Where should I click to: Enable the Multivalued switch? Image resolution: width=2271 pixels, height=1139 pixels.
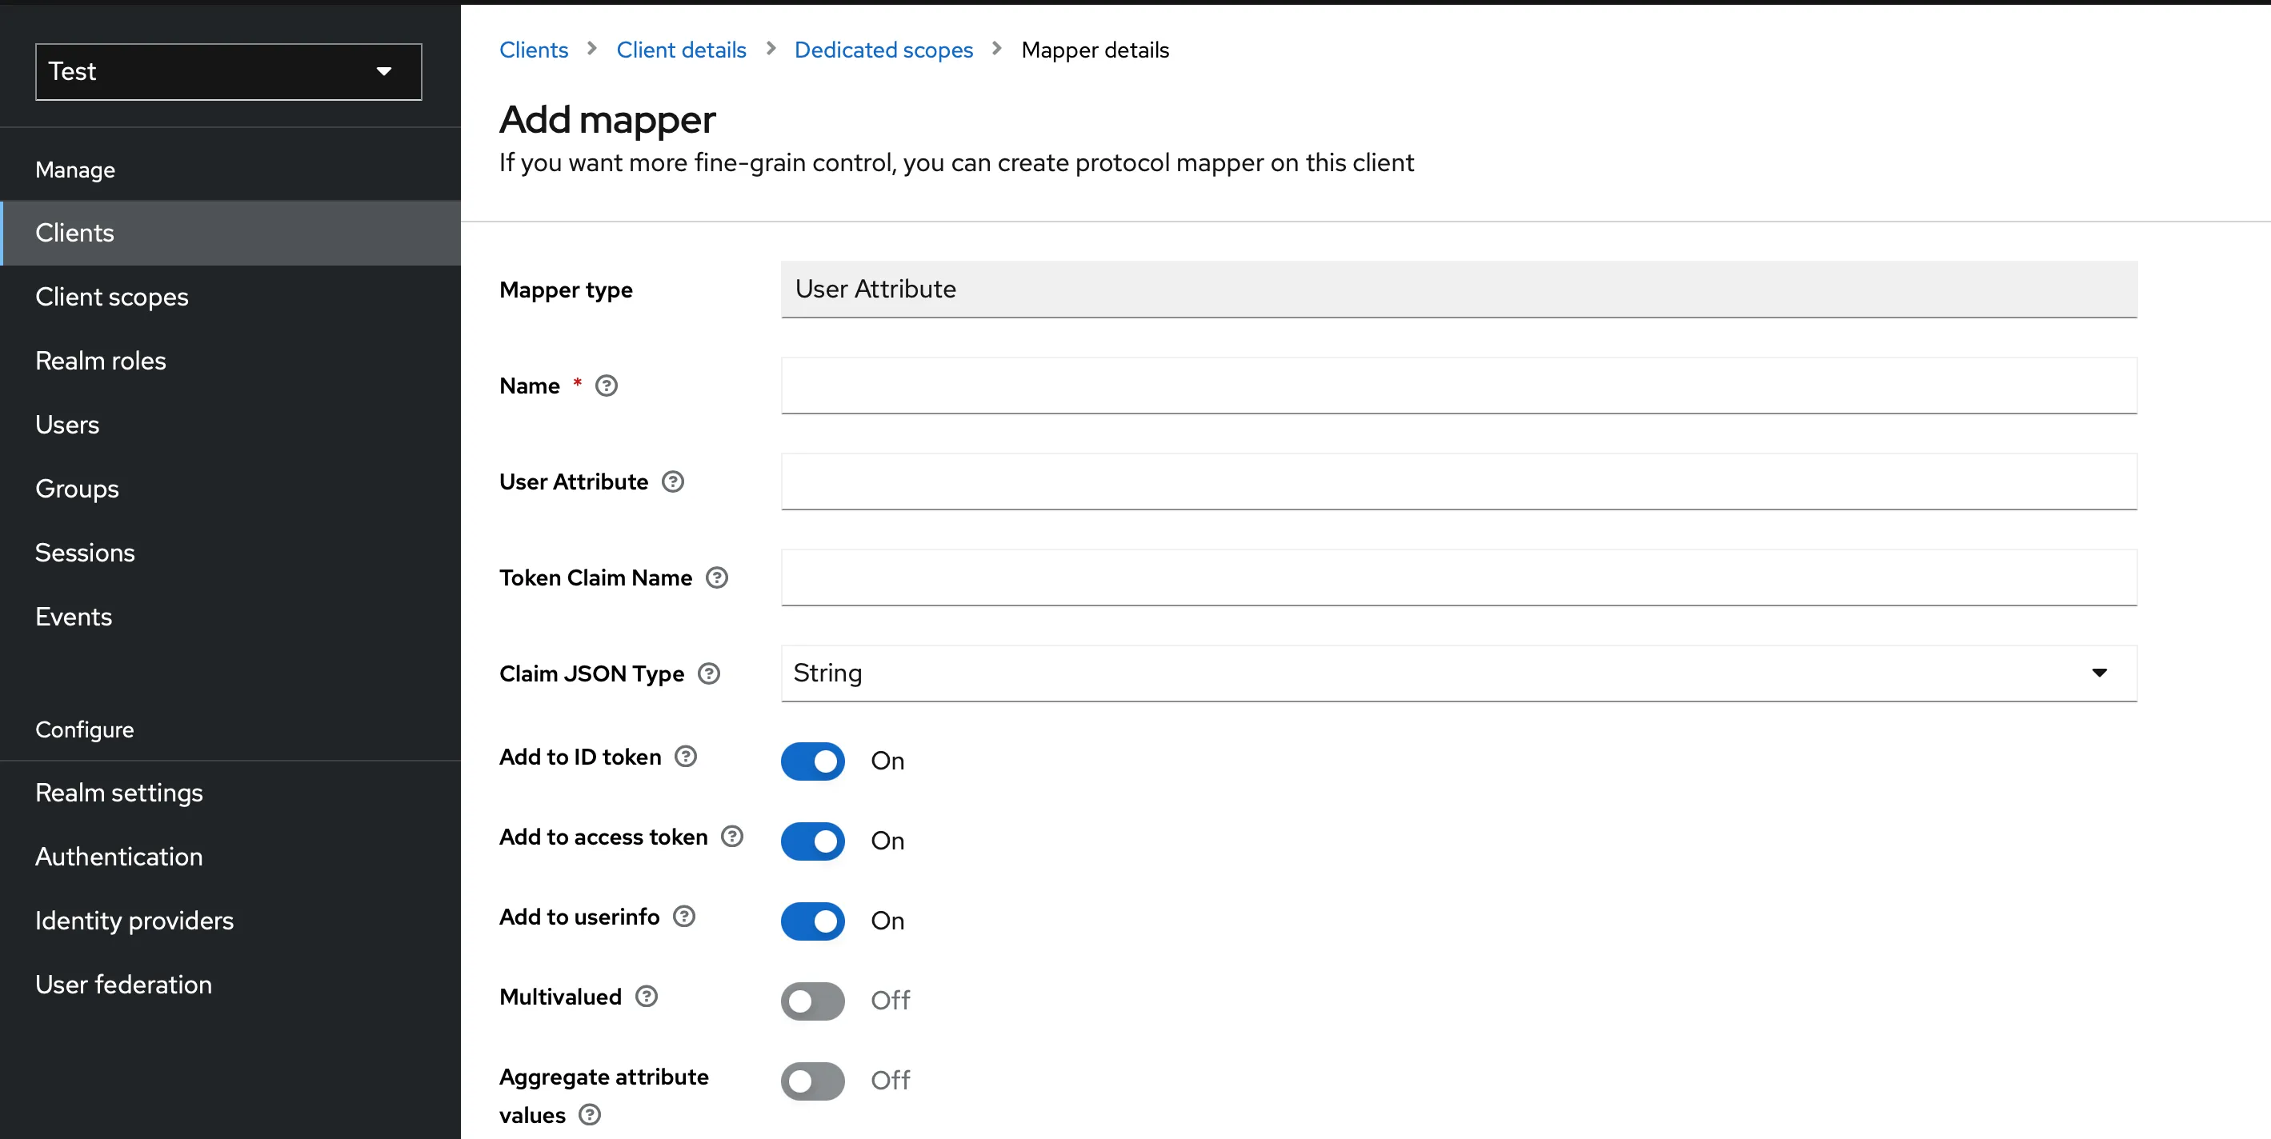click(x=812, y=1001)
